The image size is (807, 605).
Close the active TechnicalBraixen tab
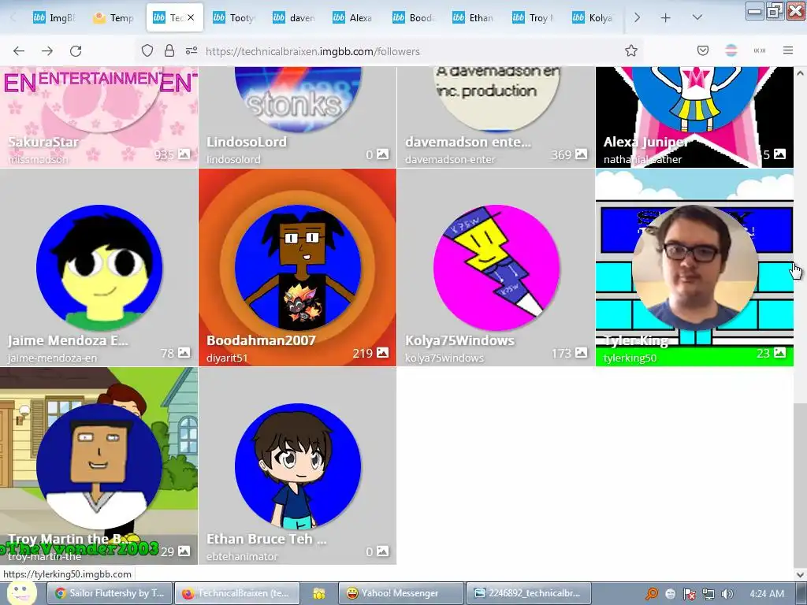pos(191,17)
